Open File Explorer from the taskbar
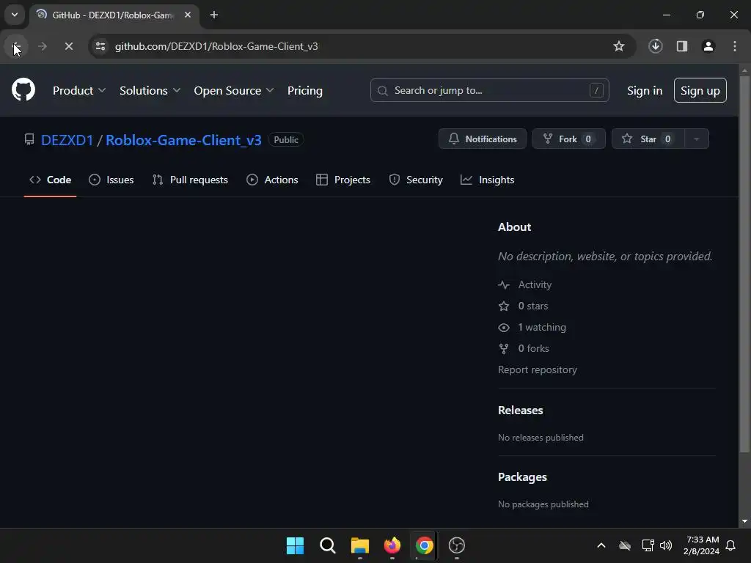The width and height of the screenshot is (751, 563). coord(359,545)
